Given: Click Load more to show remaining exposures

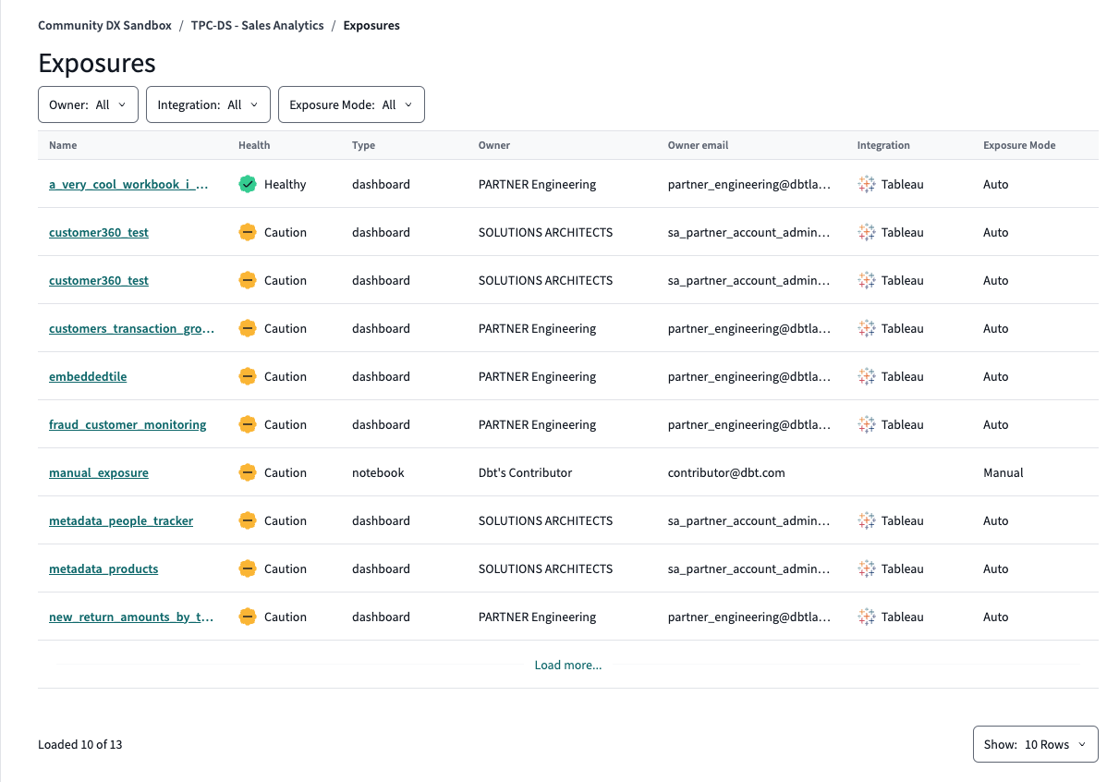Looking at the screenshot, I should tap(567, 665).
